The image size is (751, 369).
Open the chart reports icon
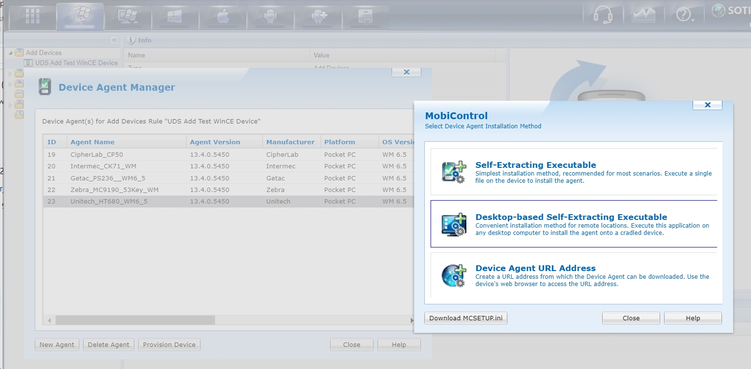coord(643,15)
